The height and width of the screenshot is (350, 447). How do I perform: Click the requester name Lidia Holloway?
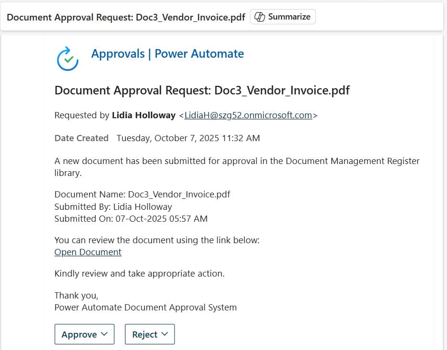point(144,115)
